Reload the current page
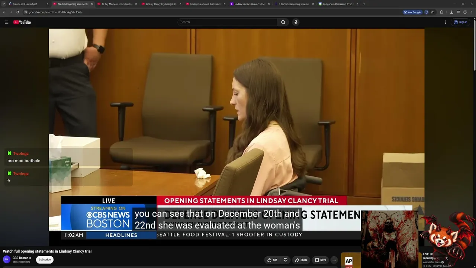Viewport: 476px width, 268px height. tap(17, 12)
